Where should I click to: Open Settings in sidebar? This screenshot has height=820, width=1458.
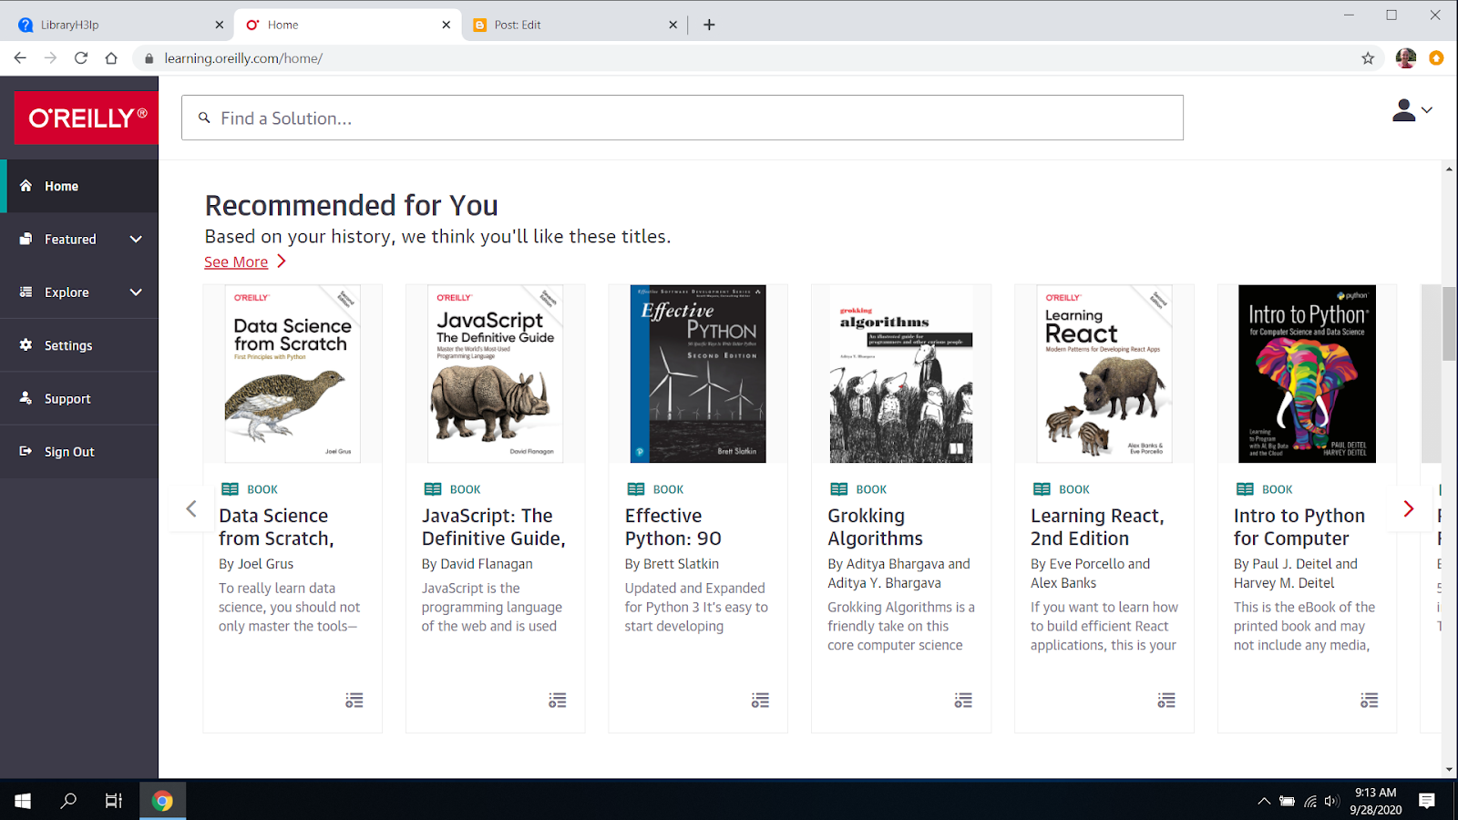[78, 345]
